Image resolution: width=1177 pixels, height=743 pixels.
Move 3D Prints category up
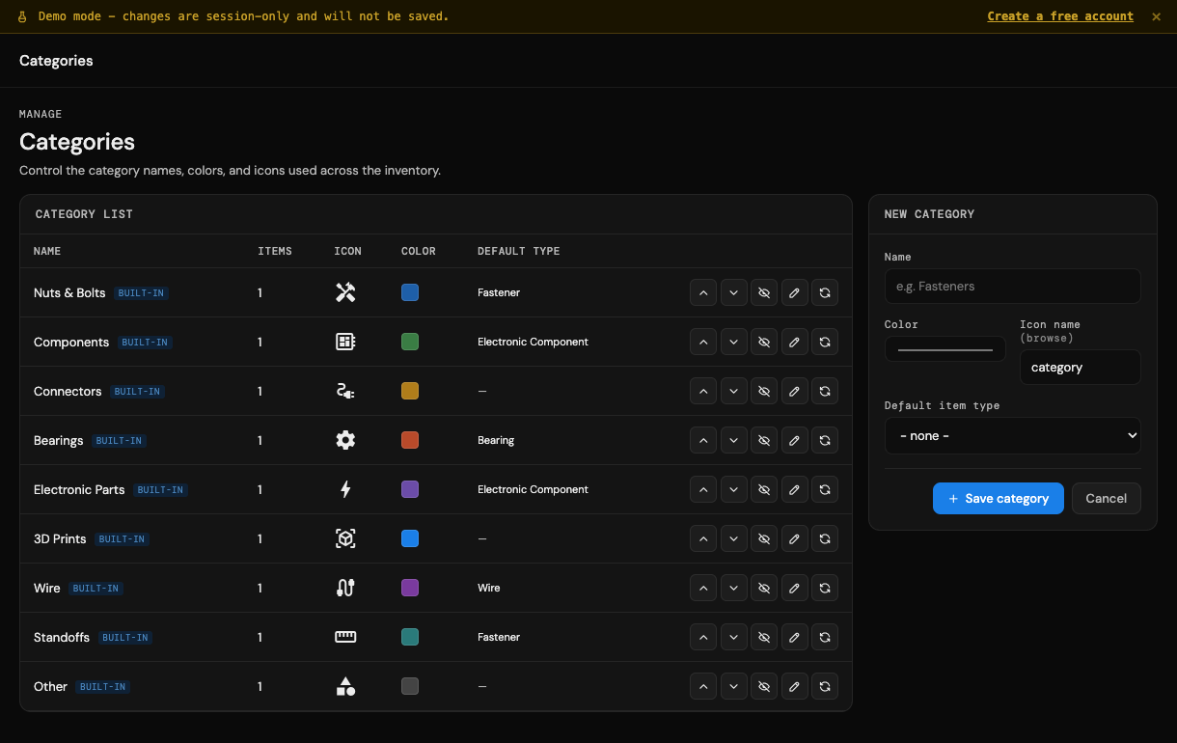pyautogui.click(x=703, y=538)
